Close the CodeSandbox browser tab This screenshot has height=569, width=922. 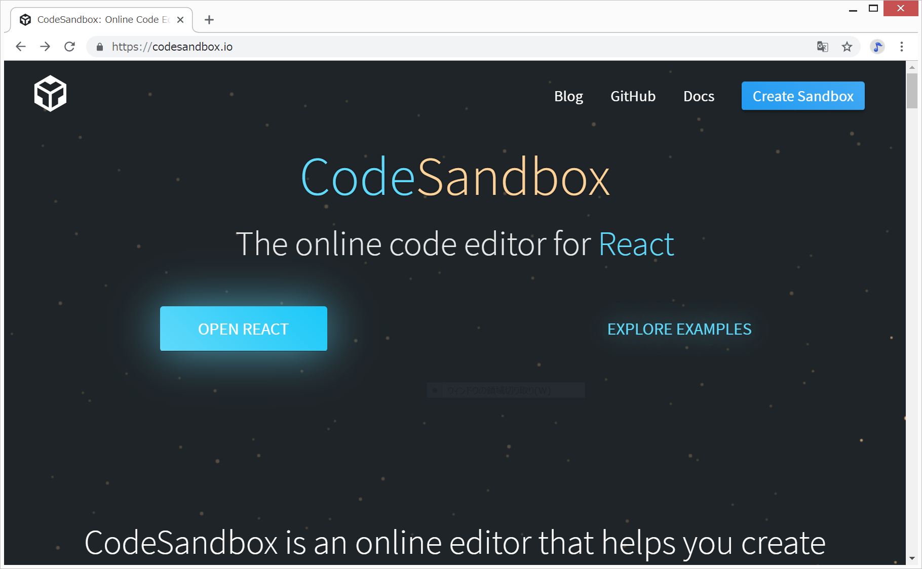(x=180, y=20)
